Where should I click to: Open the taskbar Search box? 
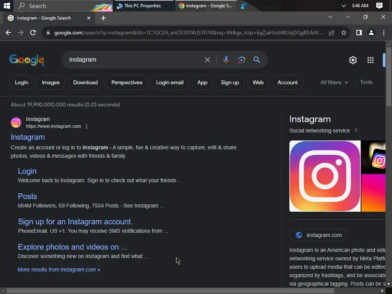(x=63, y=6)
